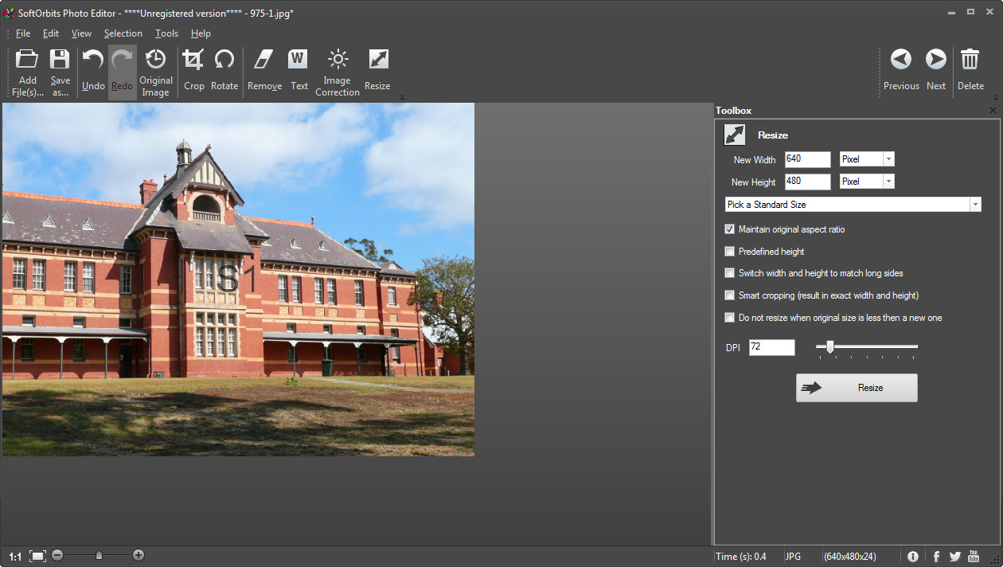This screenshot has height=567, width=1003.
Task: Click the Twitter share icon in status bar
Action: tap(955, 556)
